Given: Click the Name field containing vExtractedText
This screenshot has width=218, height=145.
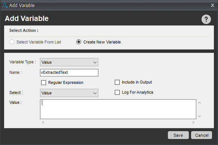Looking at the screenshot, I should coord(69,73).
